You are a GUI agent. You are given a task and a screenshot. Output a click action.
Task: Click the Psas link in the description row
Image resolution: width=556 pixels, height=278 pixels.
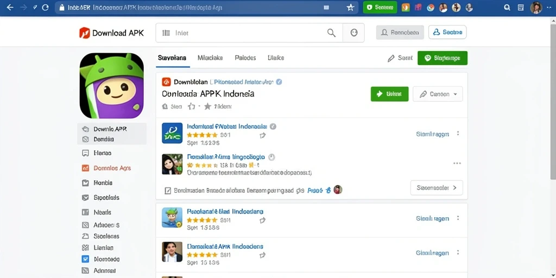click(x=315, y=191)
